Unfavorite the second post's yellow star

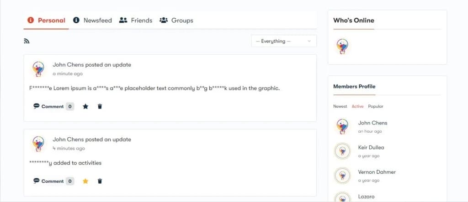click(85, 181)
